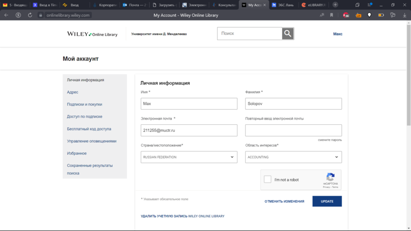Click the search magnifier icon

pos(288,34)
